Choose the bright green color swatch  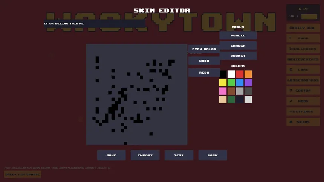[231, 83]
